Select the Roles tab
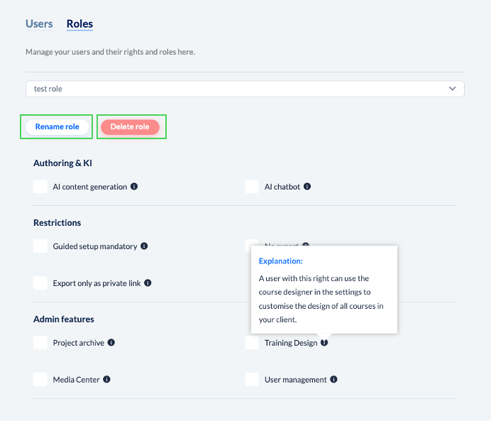This screenshot has width=491, height=421. tap(79, 24)
